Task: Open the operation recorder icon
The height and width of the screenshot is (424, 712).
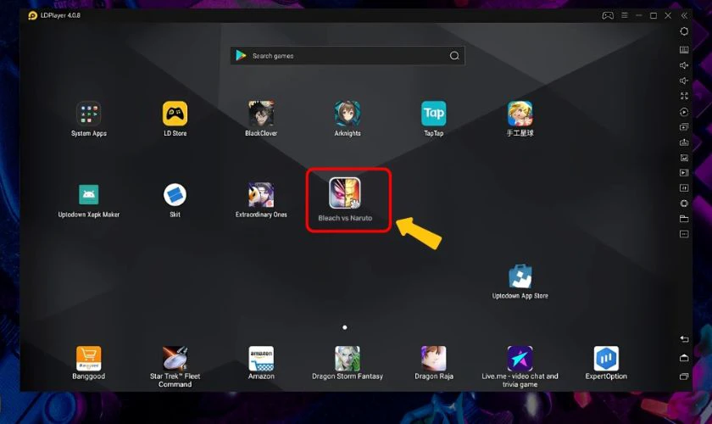Action: (x=684, y=112)
